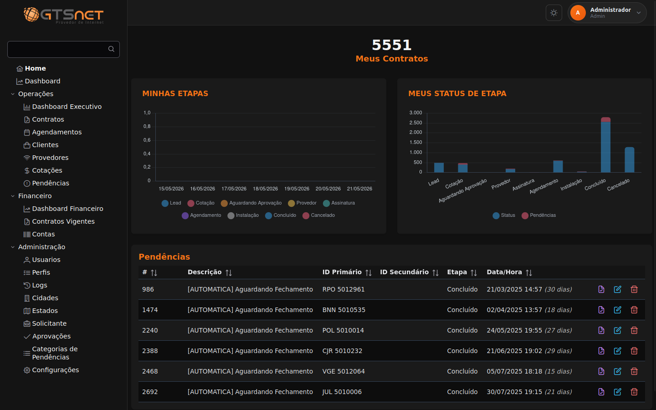Click the Aprovações checkmark icon

point(27,336)
